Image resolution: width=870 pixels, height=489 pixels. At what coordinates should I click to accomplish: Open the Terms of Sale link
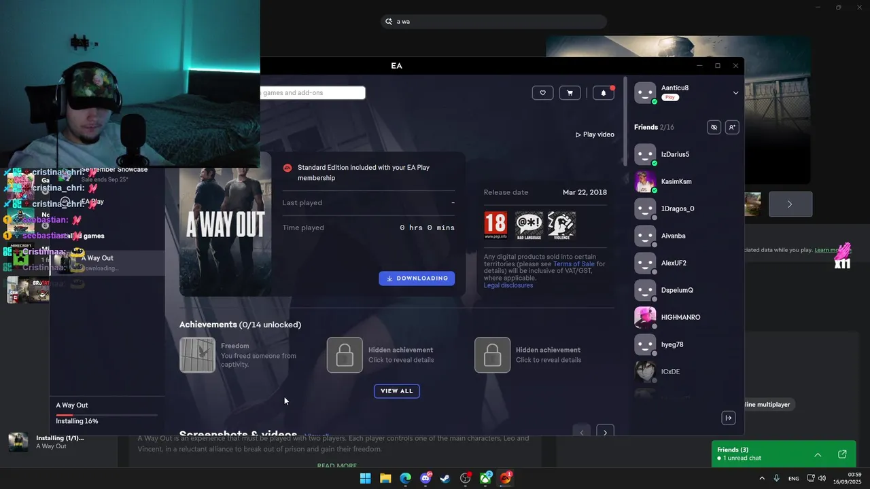574,264
